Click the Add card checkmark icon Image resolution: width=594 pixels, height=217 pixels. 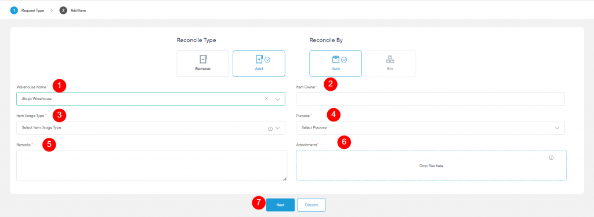coord(267,60)
